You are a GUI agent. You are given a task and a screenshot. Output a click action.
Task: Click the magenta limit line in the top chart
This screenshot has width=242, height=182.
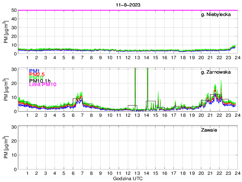(x=113, y=10)
